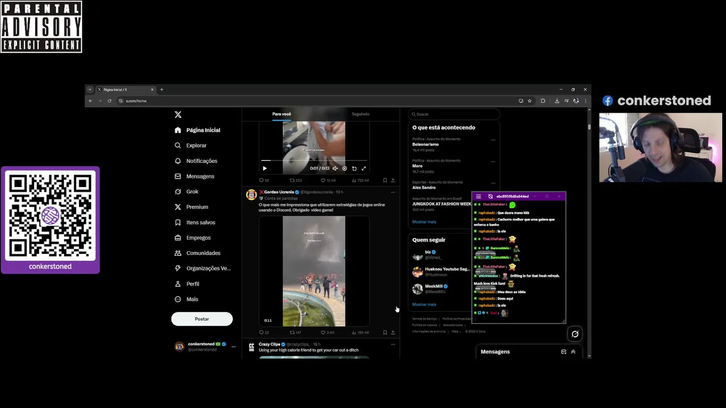This screenshot has height=408, width=726.
Task: Expand the Mensagens drawer
Action: pos(573,352)
